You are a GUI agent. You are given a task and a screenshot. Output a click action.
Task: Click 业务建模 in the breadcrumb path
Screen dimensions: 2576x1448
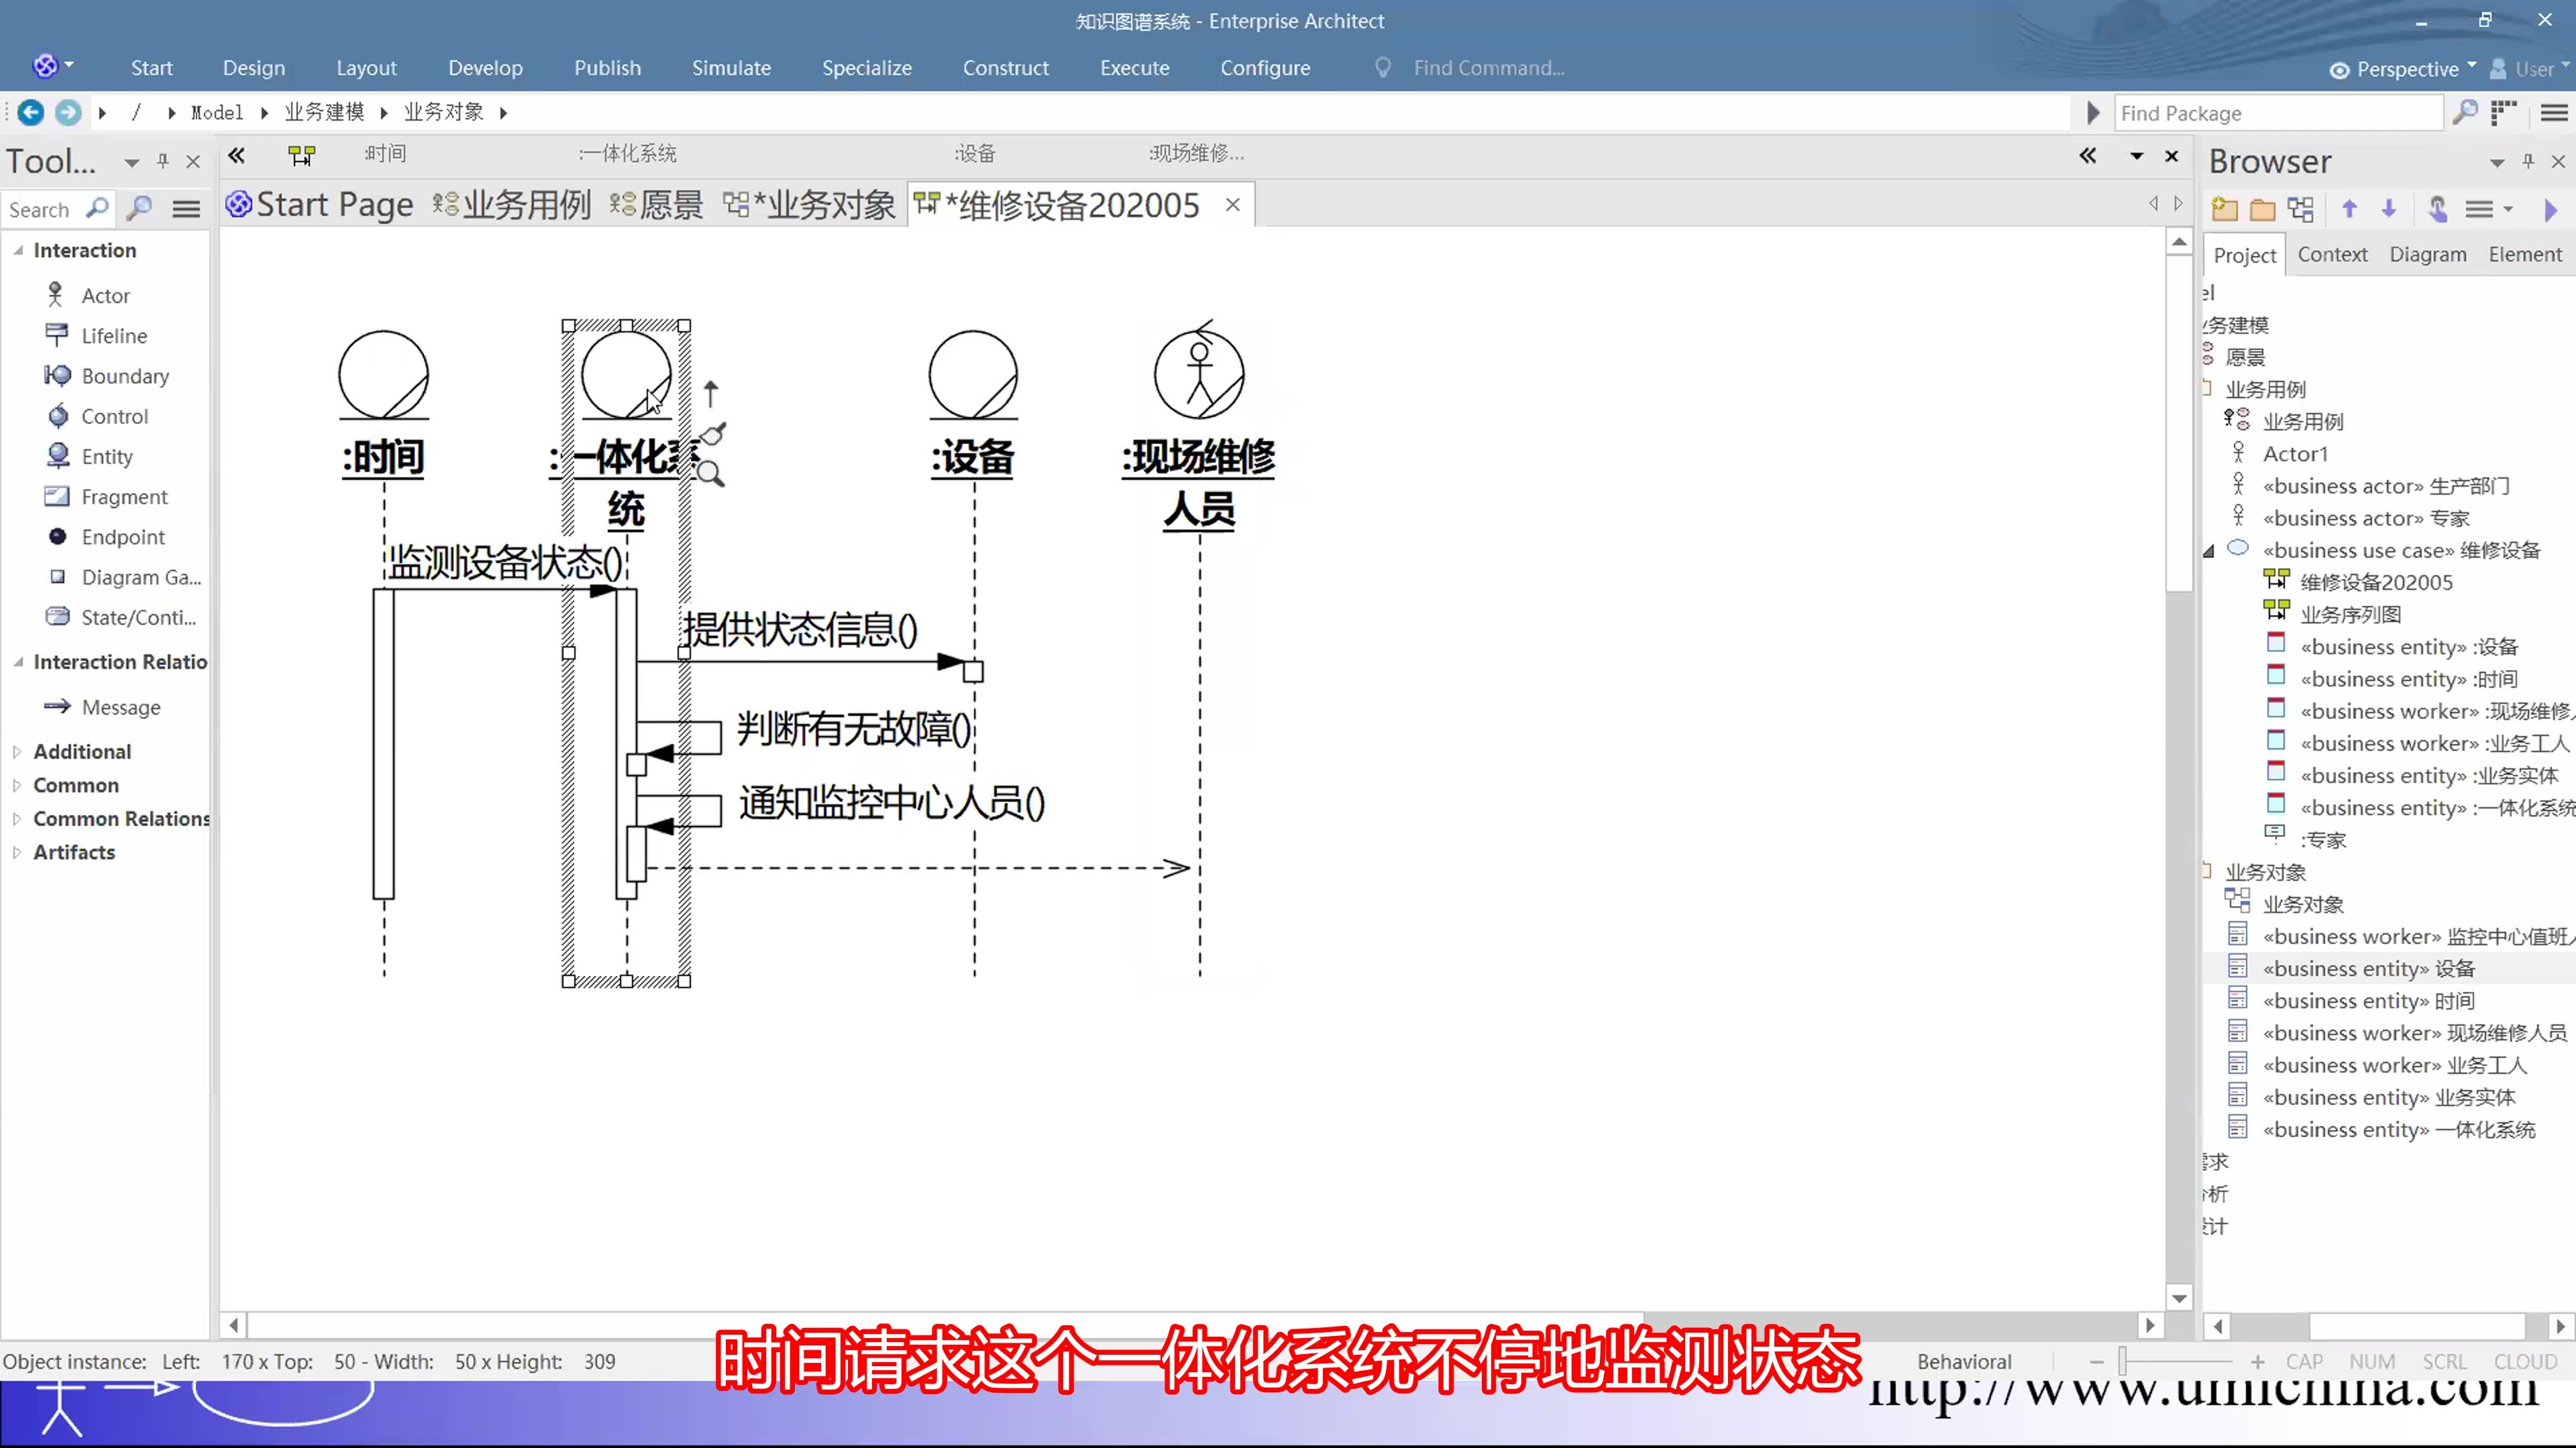click(x=324, y=112)
